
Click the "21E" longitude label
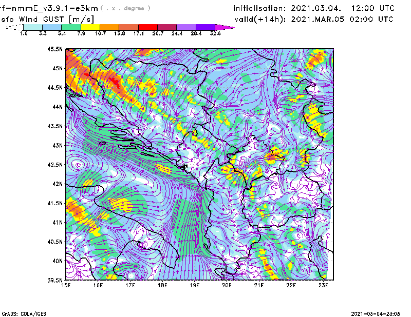pyautogui.click(x=259, y=285)
